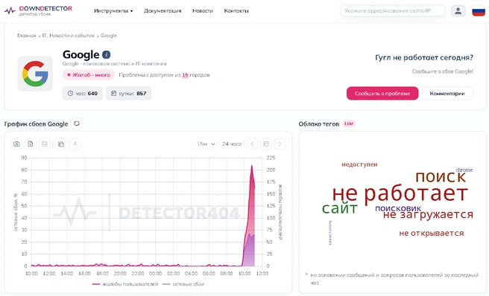
Task: Select the vertical tag 'севастополь'
Action: tap(330, 233)
